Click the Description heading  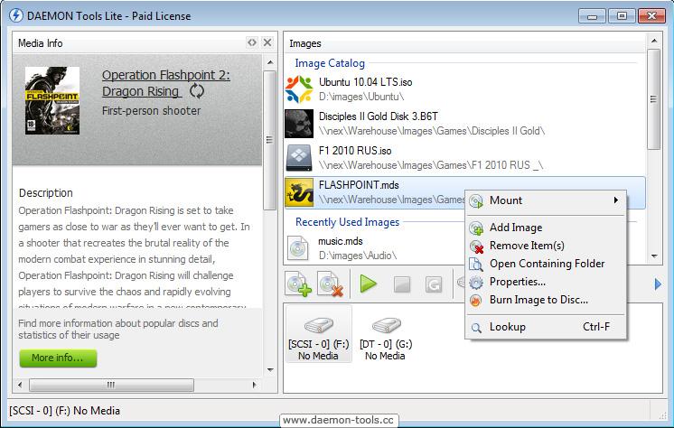pyautogui.click(x=45, y=193)
